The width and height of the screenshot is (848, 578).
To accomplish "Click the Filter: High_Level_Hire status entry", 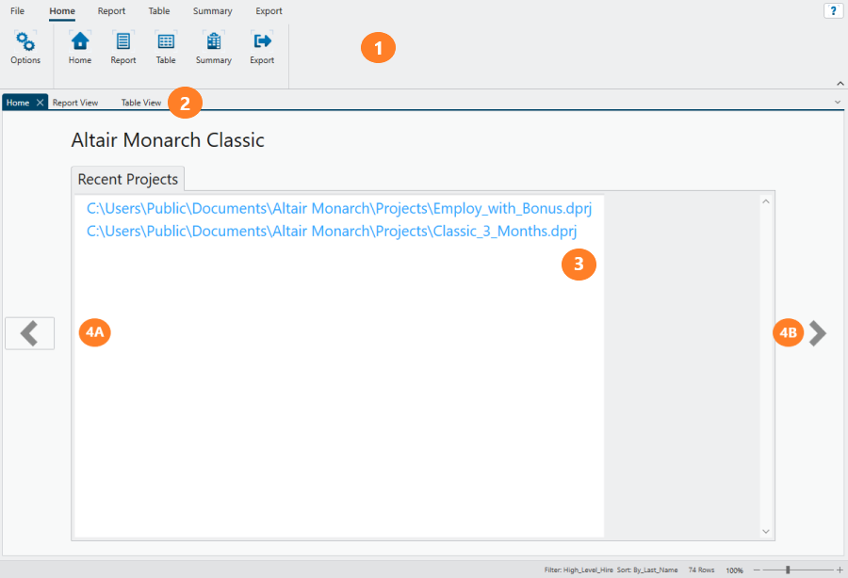I will (579, 570).
